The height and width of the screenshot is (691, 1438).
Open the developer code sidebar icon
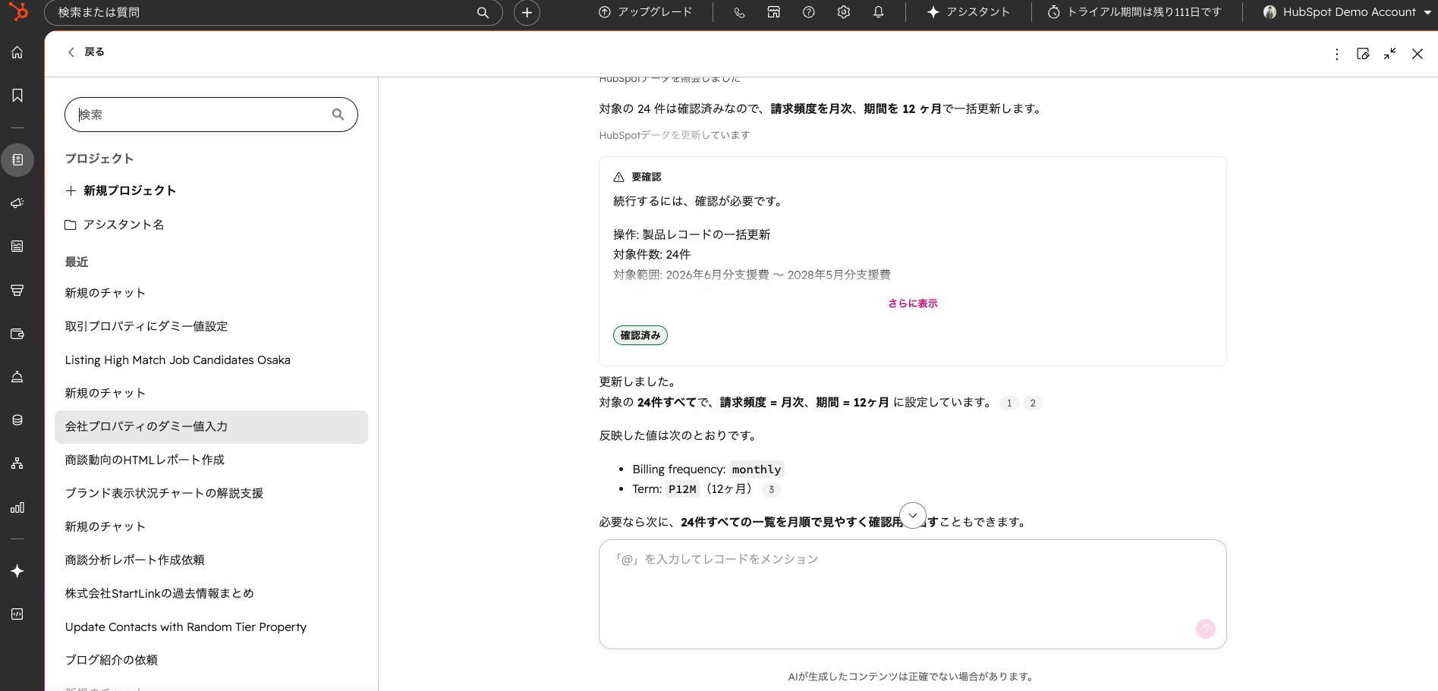point(17,614)
